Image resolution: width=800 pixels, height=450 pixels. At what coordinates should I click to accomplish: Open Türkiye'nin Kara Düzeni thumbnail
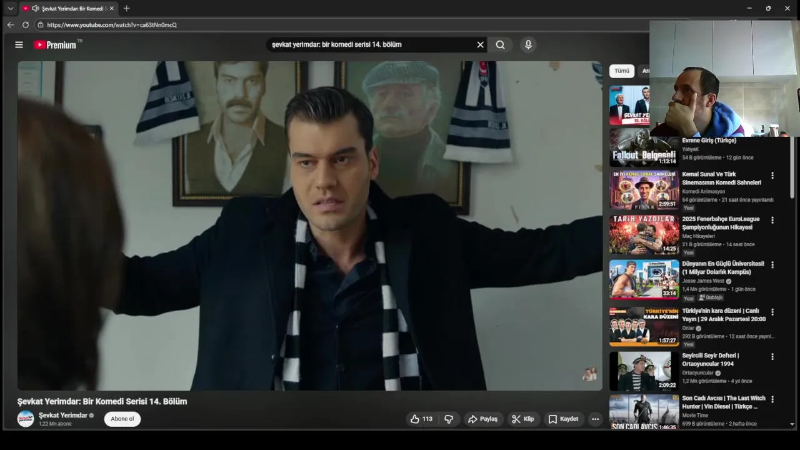tap(644, 326)
